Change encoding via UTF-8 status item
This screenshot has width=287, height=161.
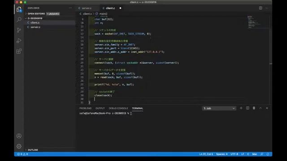[x=234, y=154]
